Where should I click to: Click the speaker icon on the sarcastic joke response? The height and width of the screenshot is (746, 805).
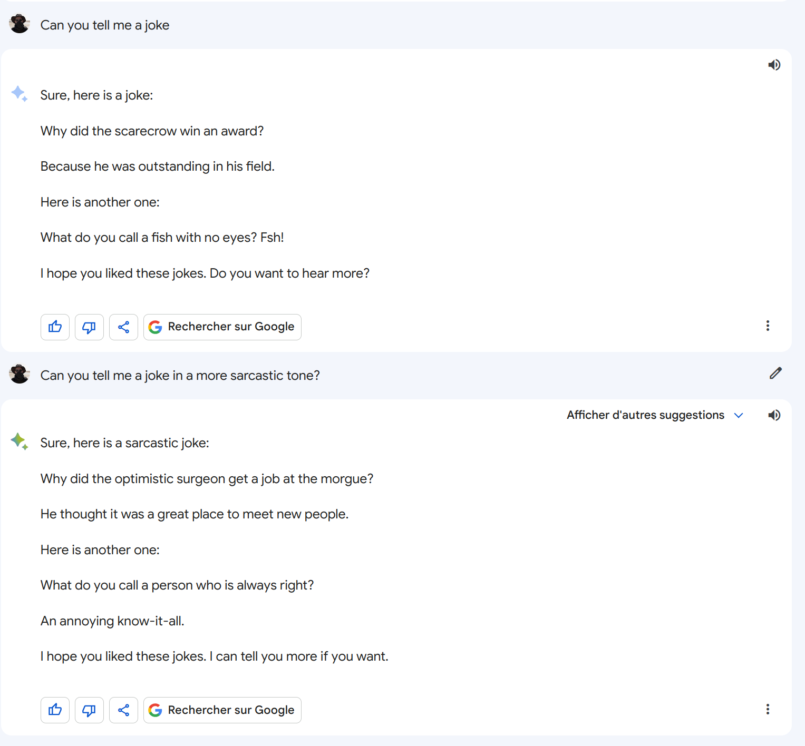click(x=774, y=415)
